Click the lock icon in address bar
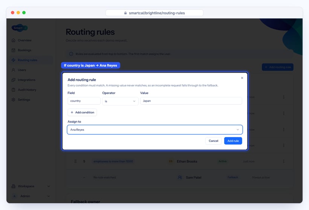This screenshot has width=309, height=210. (x=125, y=13)
